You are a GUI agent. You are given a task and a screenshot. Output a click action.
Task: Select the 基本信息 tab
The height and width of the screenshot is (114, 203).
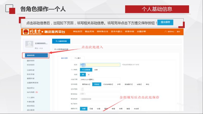(64, 58)
